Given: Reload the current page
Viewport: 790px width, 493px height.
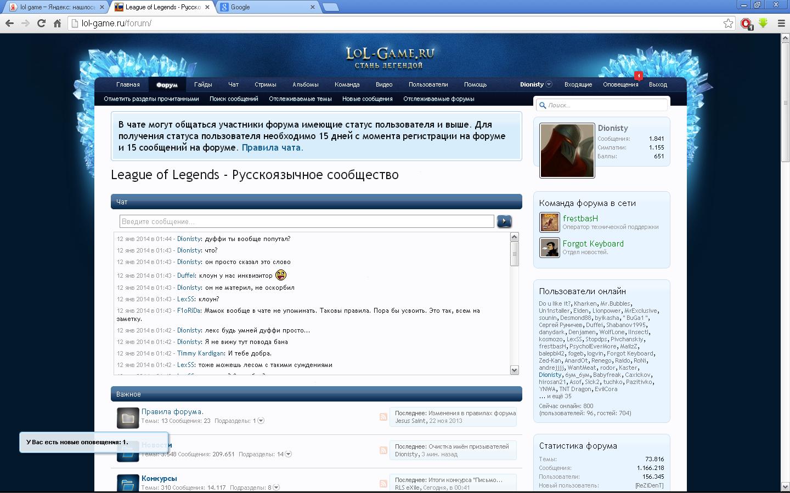Looking at the screenshot, I should pos(41,23).
